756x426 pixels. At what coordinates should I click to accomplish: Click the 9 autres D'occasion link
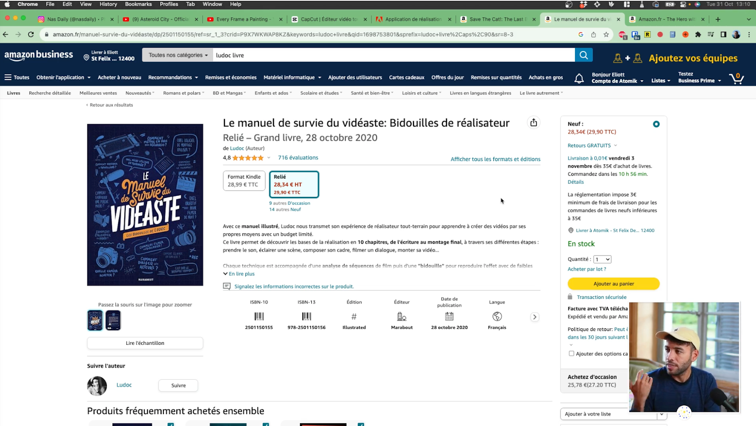click(x=290, y=203)
